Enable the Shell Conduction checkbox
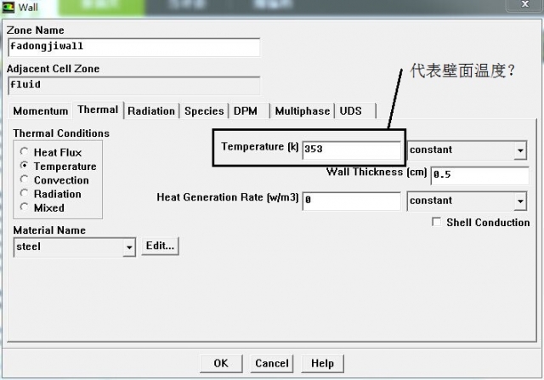The height and width of the screenshot is (380, 544). 437,223
